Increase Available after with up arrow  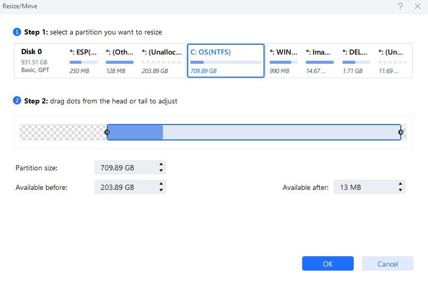pos(400,184)
